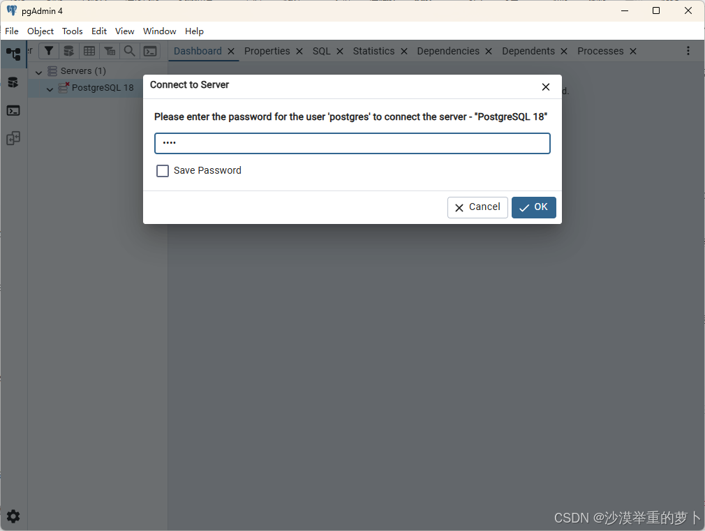Close the SQL tab
This screenshot has width=705, height=531.
(340, 51)
